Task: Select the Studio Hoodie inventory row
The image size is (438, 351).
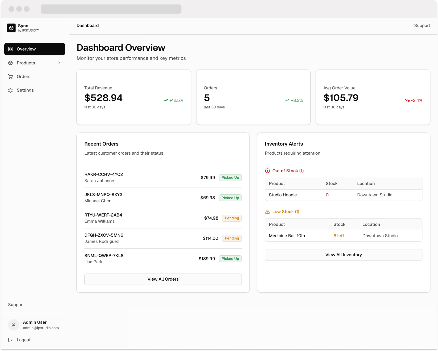Action: coord(343,195)
